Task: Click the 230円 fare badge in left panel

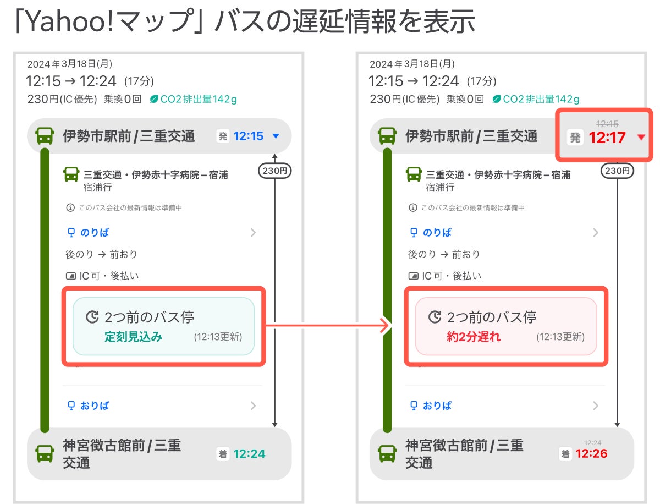Action: click(275, 171)
